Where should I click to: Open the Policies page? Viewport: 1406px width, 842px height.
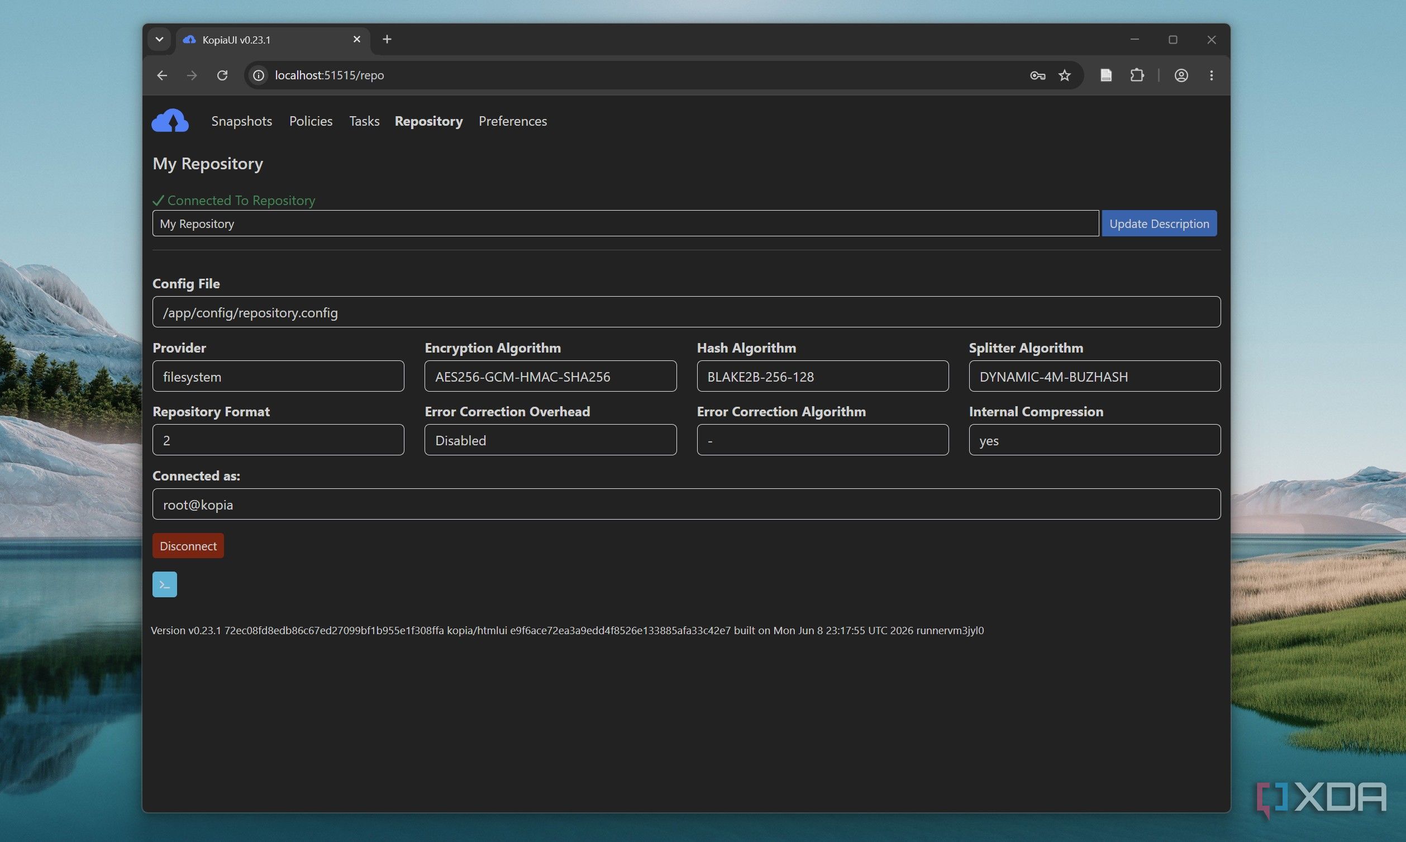tap(311, 121)
